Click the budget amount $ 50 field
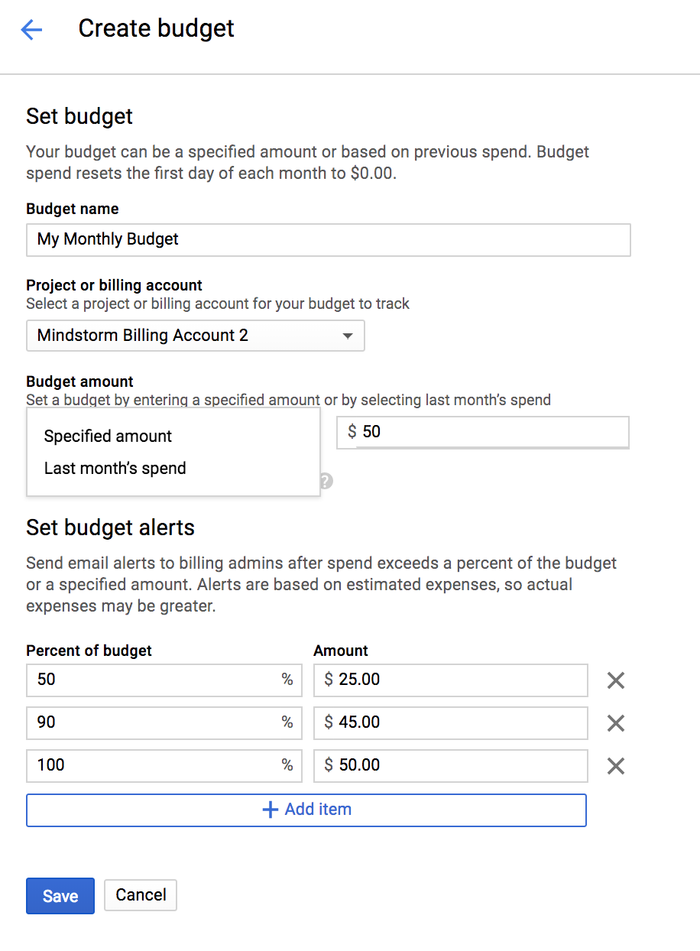Screen dimensions: 700x951 click(489, 432)
